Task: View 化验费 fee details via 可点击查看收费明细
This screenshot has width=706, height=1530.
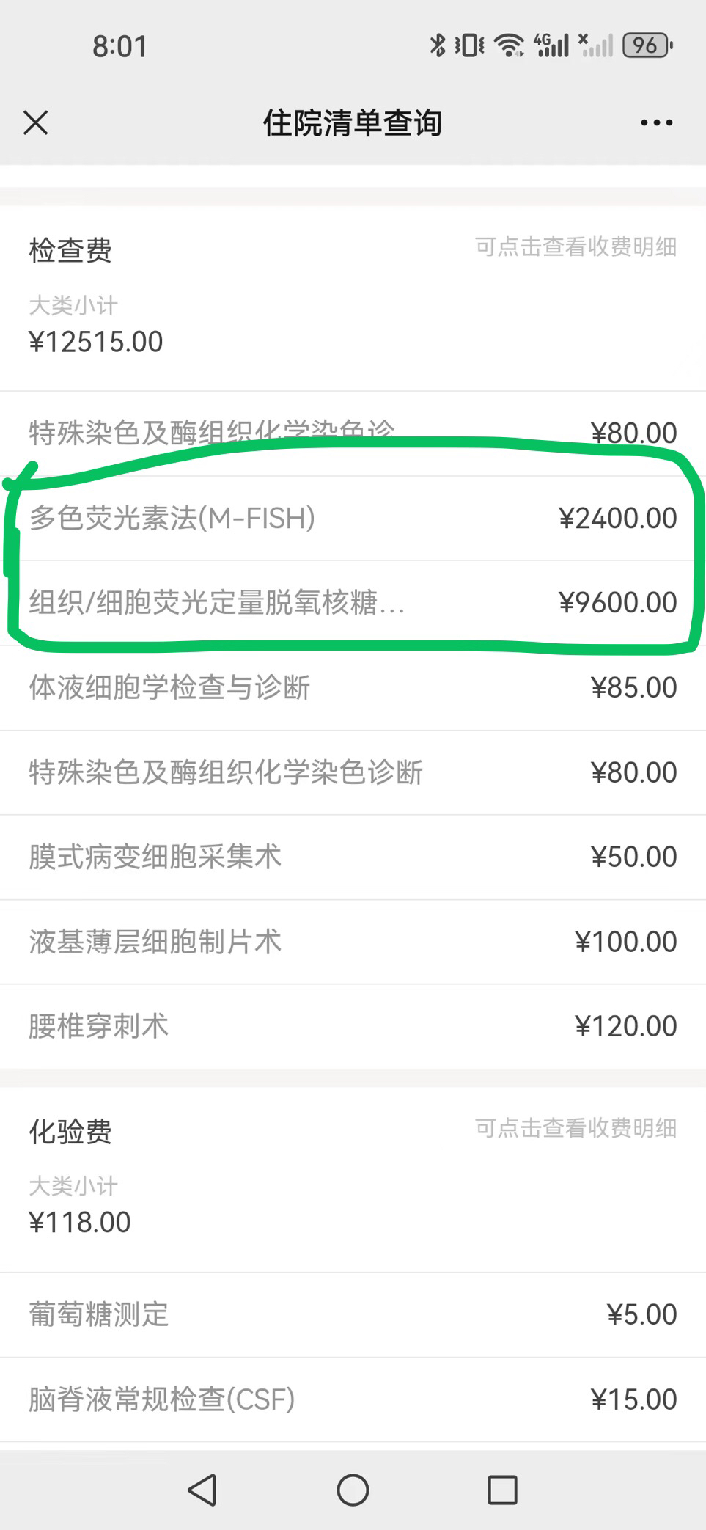Action: tap(576, 1128)
